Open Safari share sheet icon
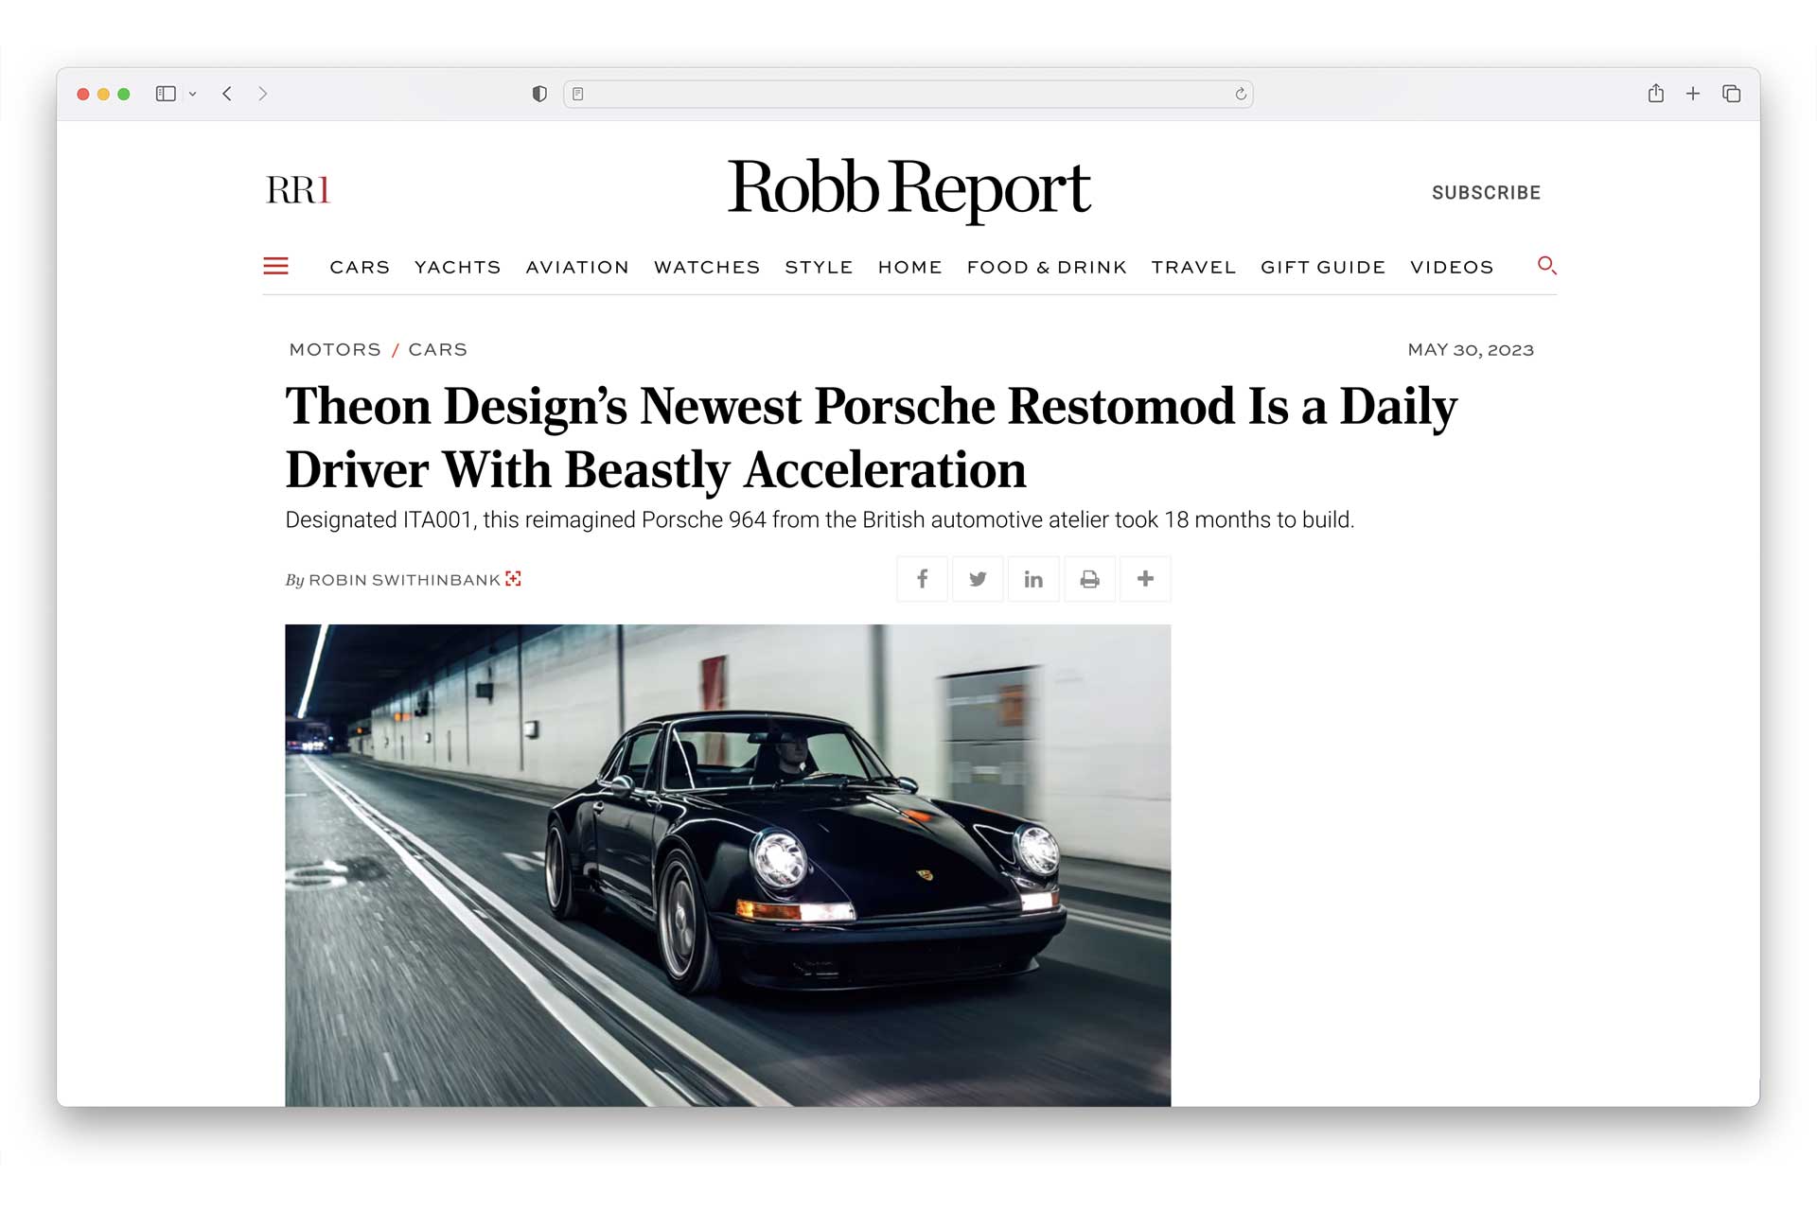 (1655, 94)
